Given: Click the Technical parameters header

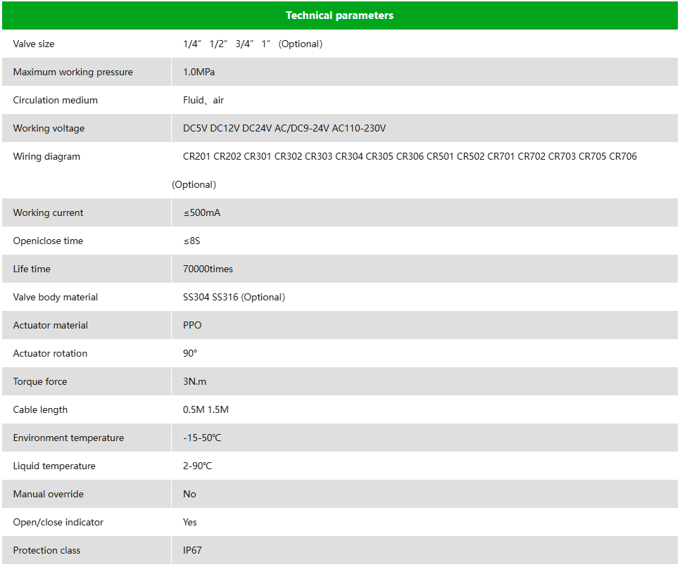Looking at the screenshot, I should tap(339, 15).
